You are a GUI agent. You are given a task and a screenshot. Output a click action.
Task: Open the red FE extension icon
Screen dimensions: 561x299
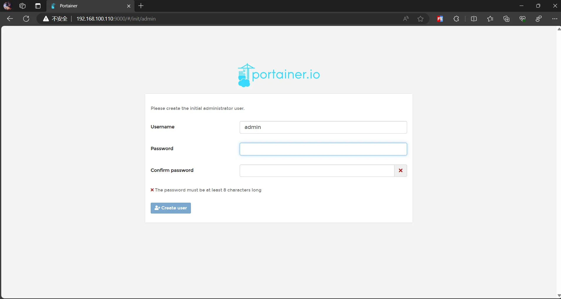pyautogui.click(x=440, y=19)
